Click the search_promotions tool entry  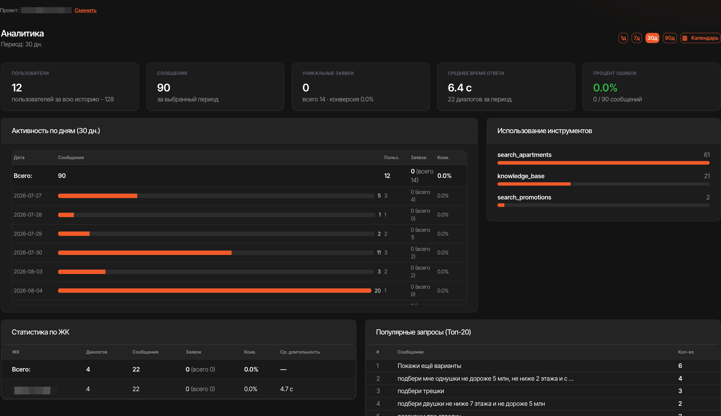point(603,201)
